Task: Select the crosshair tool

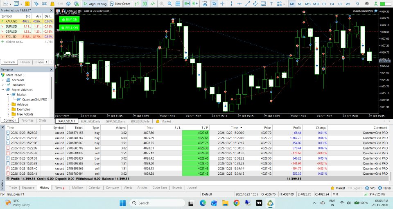Action: point(222,4)
